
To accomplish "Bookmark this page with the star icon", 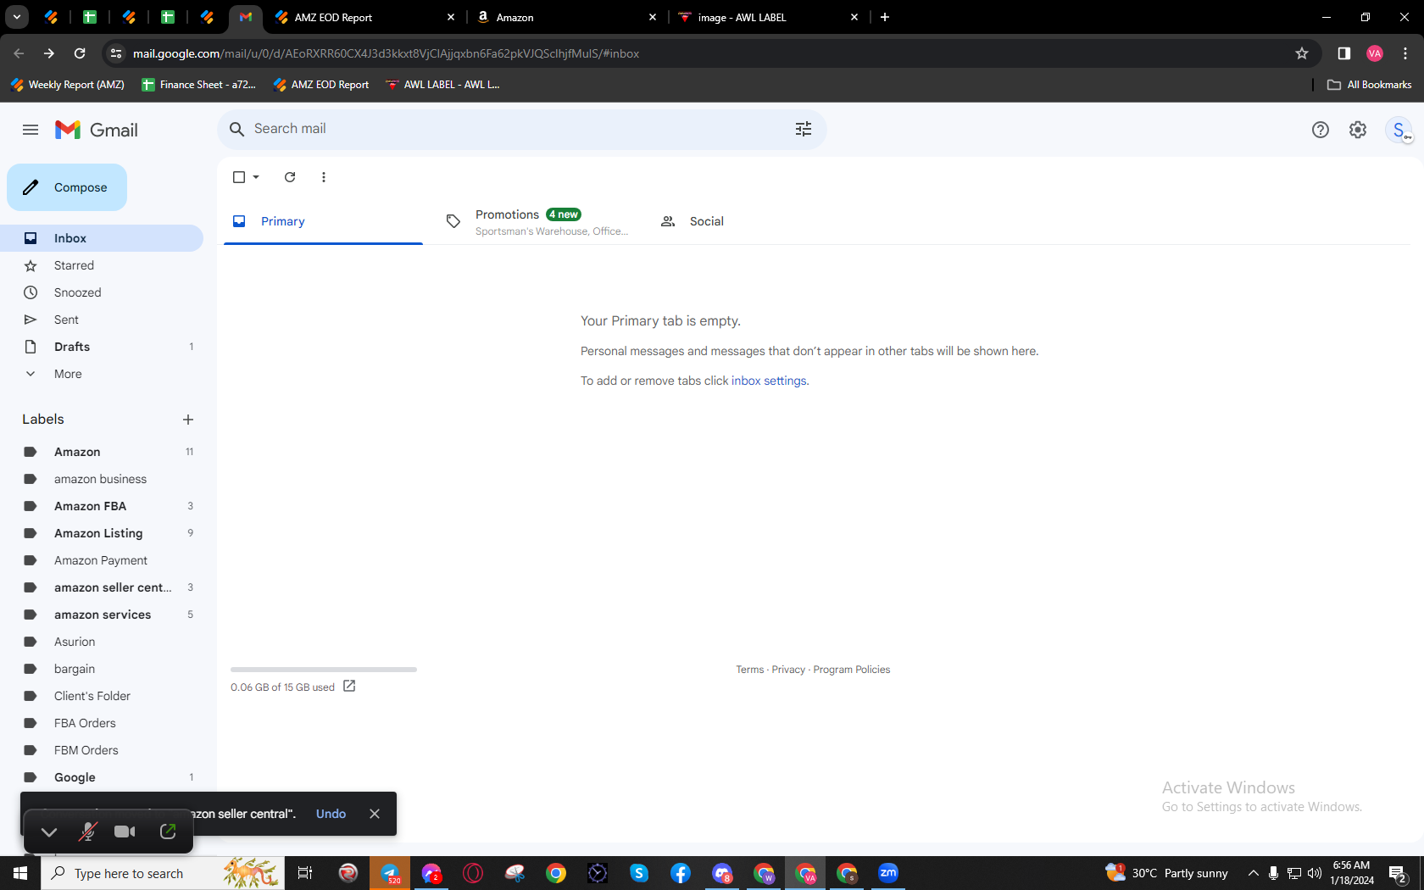I will click(x=1302, y=53).
